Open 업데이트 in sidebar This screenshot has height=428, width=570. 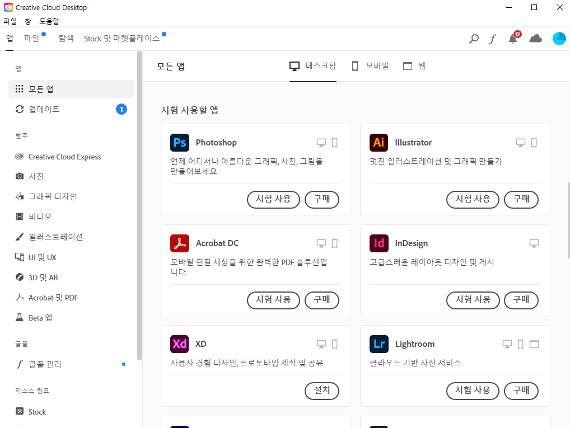[x=71, y=109]
